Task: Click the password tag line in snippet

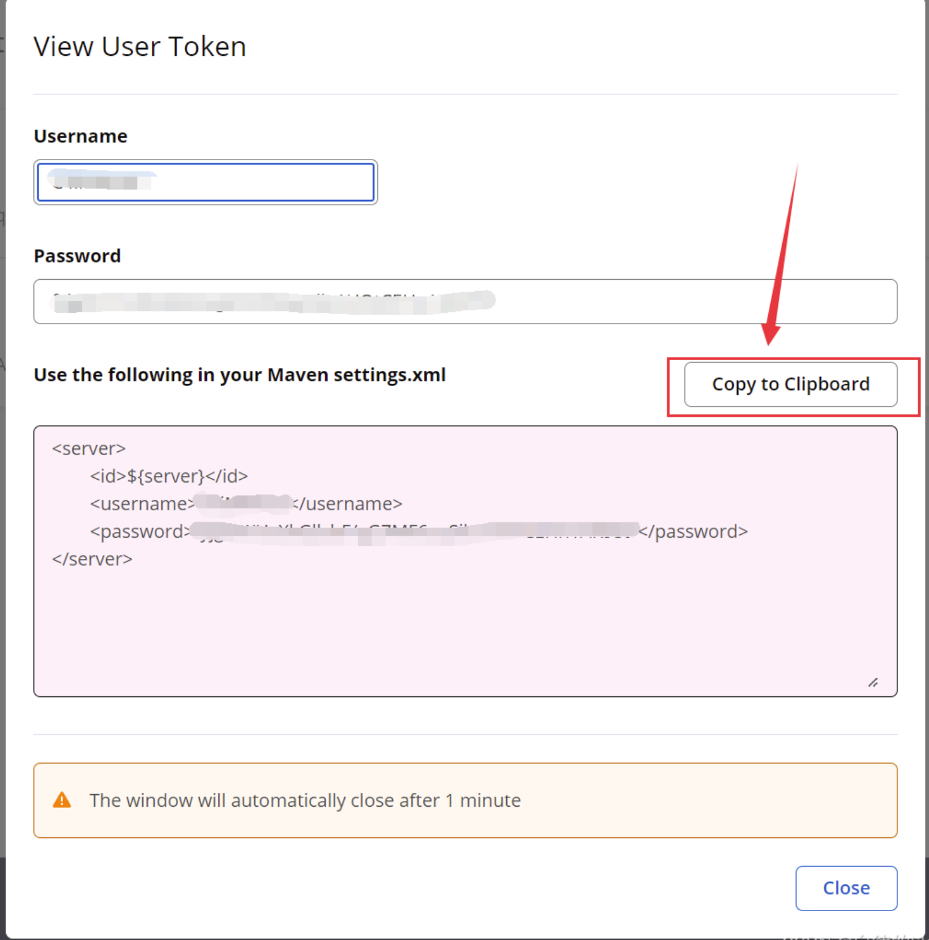Action: click(x=419, y=532)
